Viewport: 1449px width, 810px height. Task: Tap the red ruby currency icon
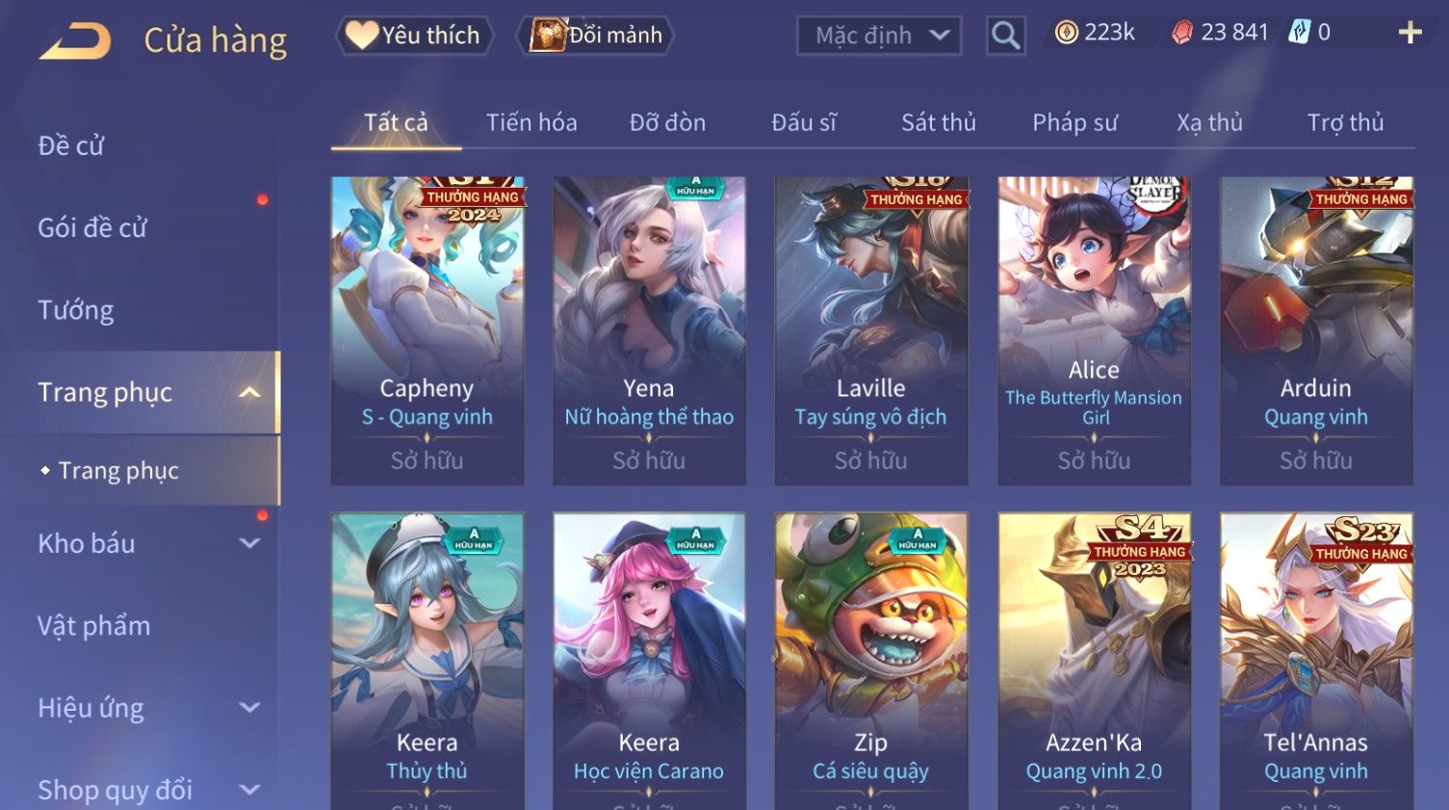tap(1182, 33)
